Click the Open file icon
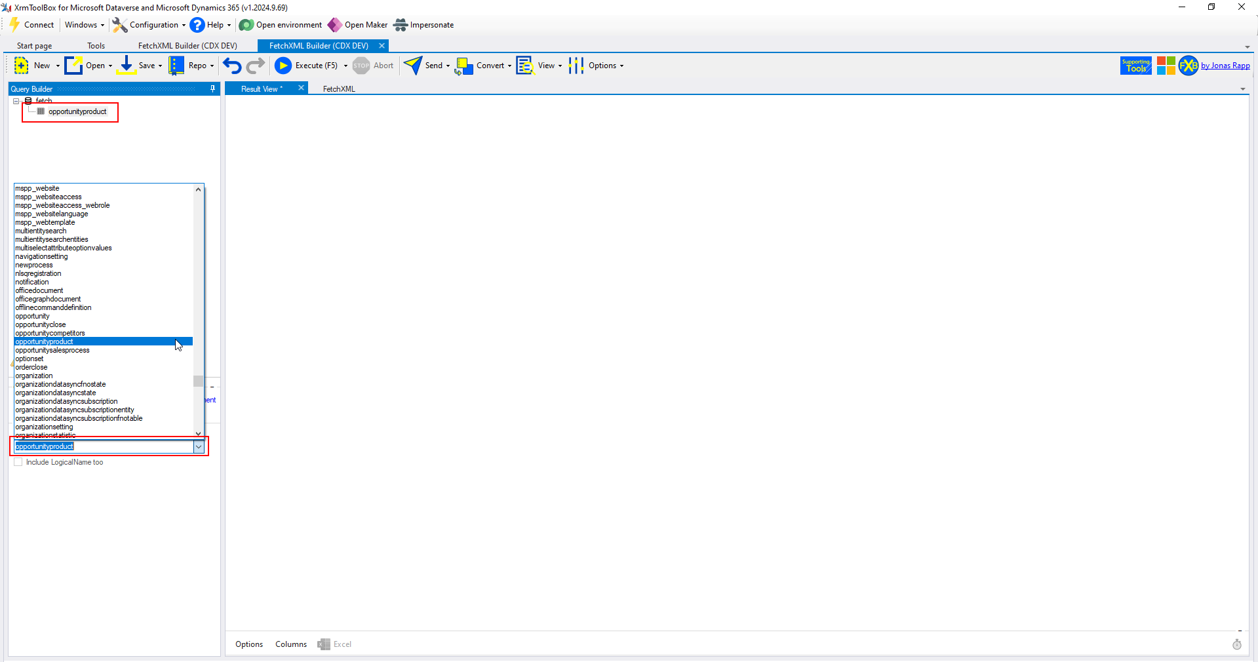Screen dimensions: 1258x662 [73, 66]
